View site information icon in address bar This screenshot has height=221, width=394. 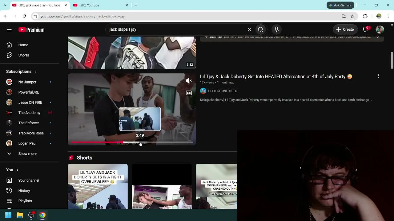(35, 16)
